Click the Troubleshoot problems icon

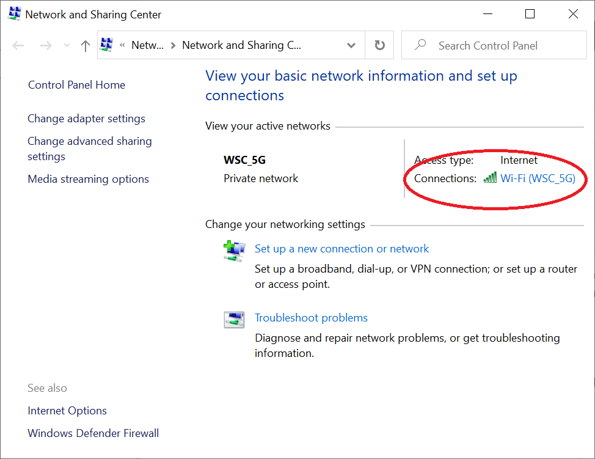pyautogui.click(x=234, y=318)
